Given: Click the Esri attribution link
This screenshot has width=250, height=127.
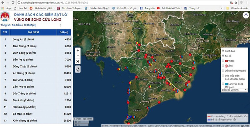Looking at the screenshot, I should click(123, 126).
